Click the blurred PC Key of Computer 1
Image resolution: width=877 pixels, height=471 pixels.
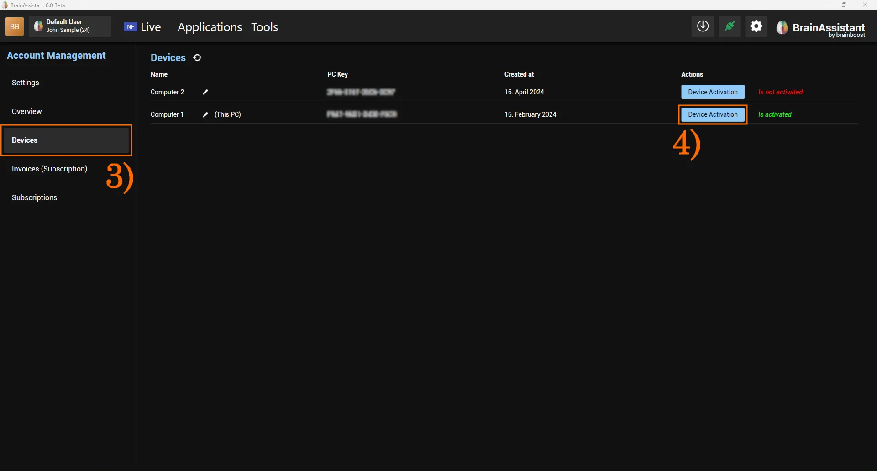pos(362,114)
